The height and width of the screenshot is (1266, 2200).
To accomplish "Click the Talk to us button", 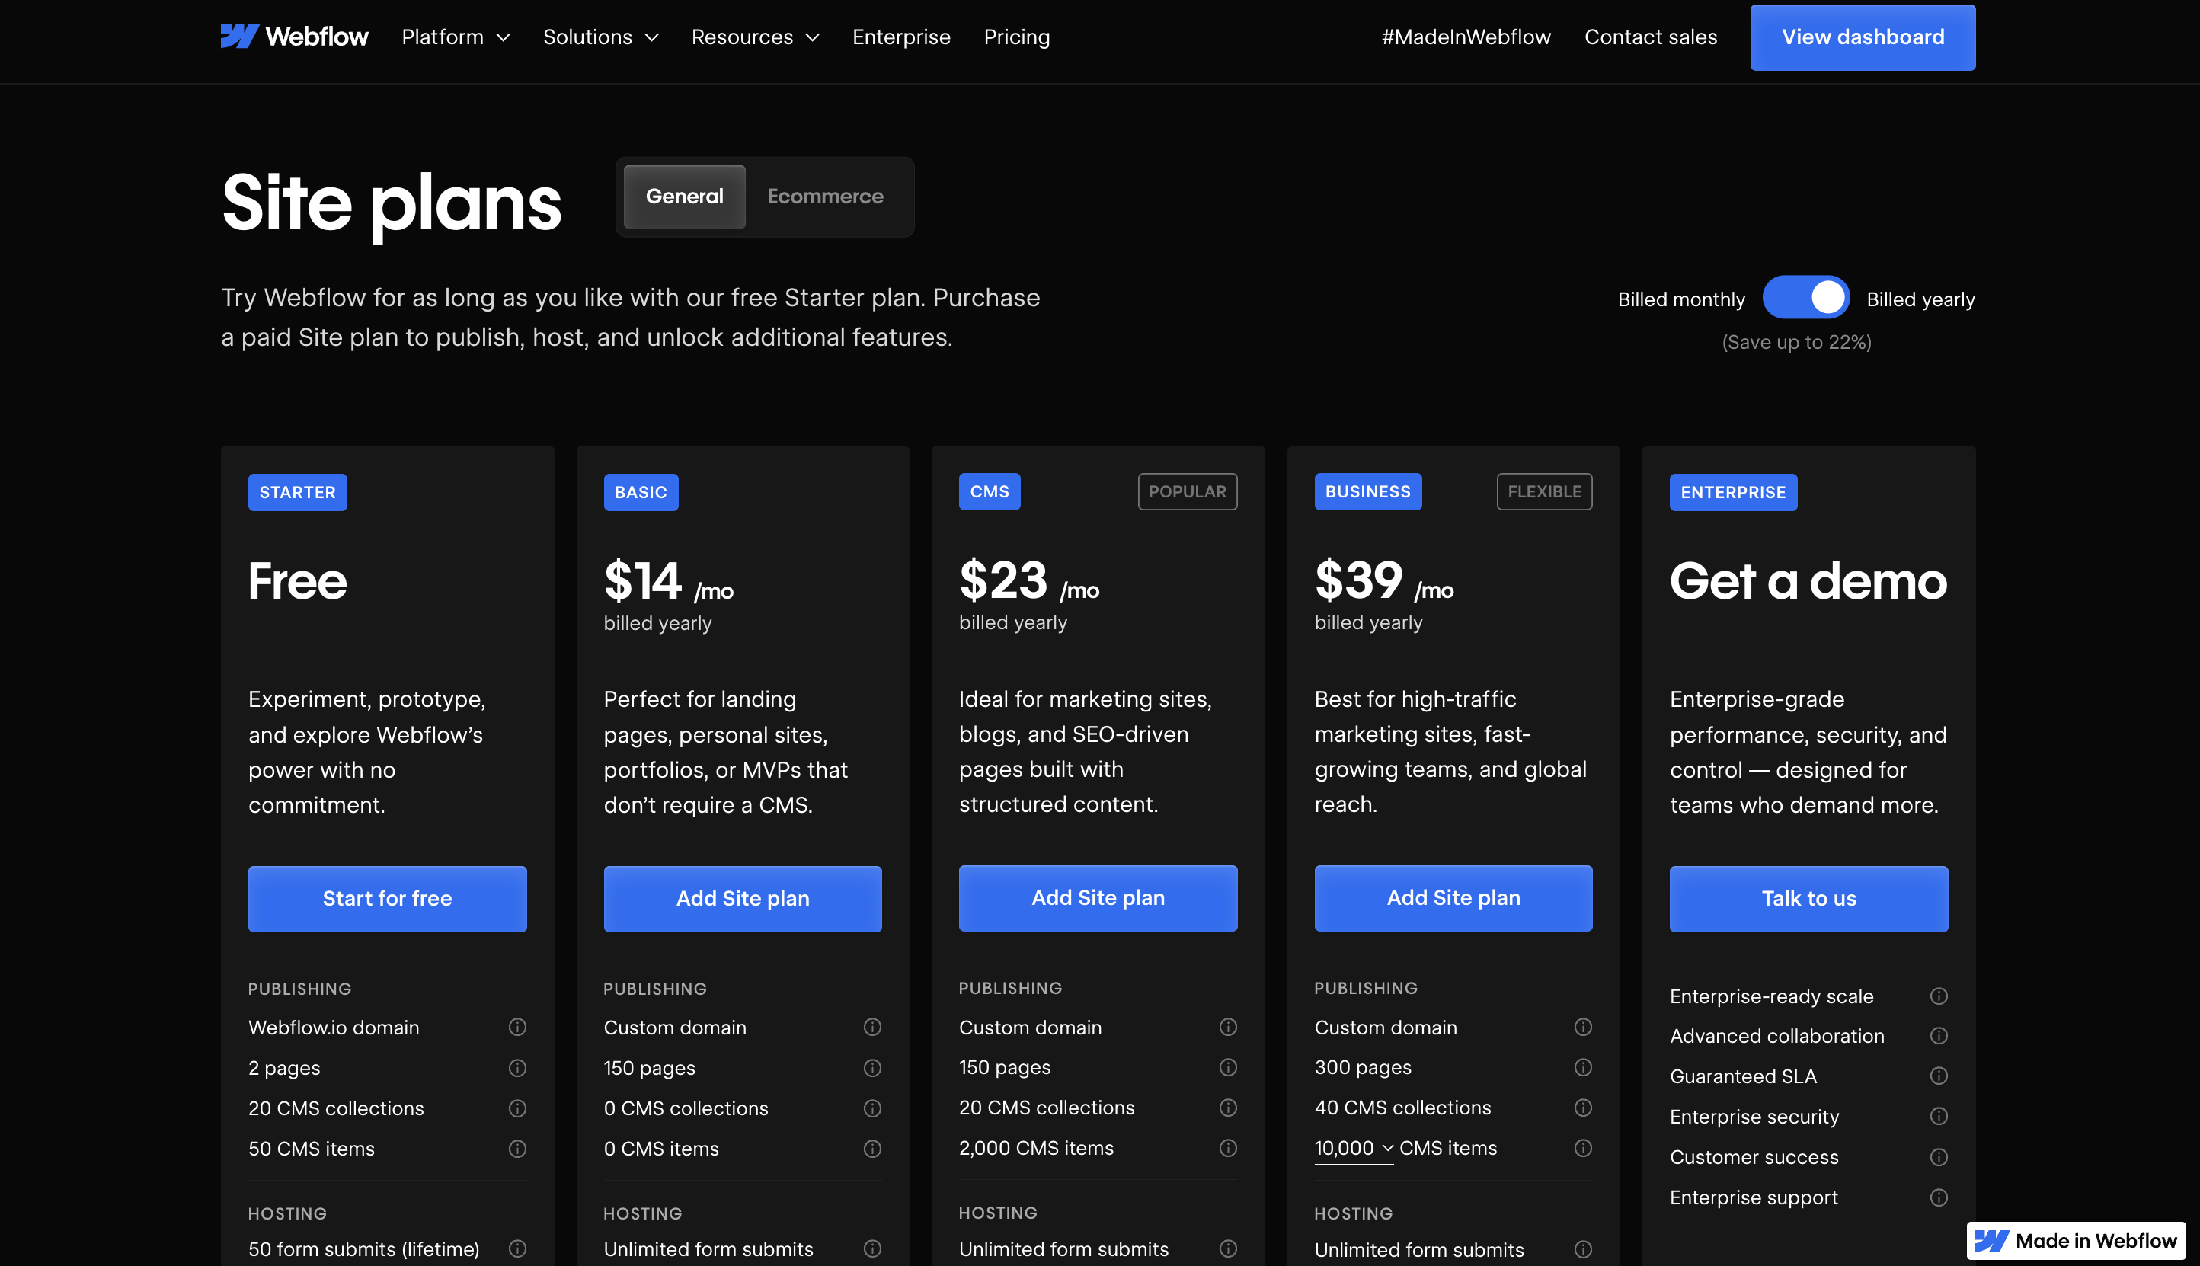I will tap(1808, 898).
